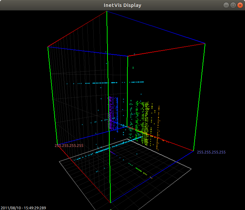Click the InetVis Display title text
This screenshot has width=245, height=210.
tap(122, 5)
